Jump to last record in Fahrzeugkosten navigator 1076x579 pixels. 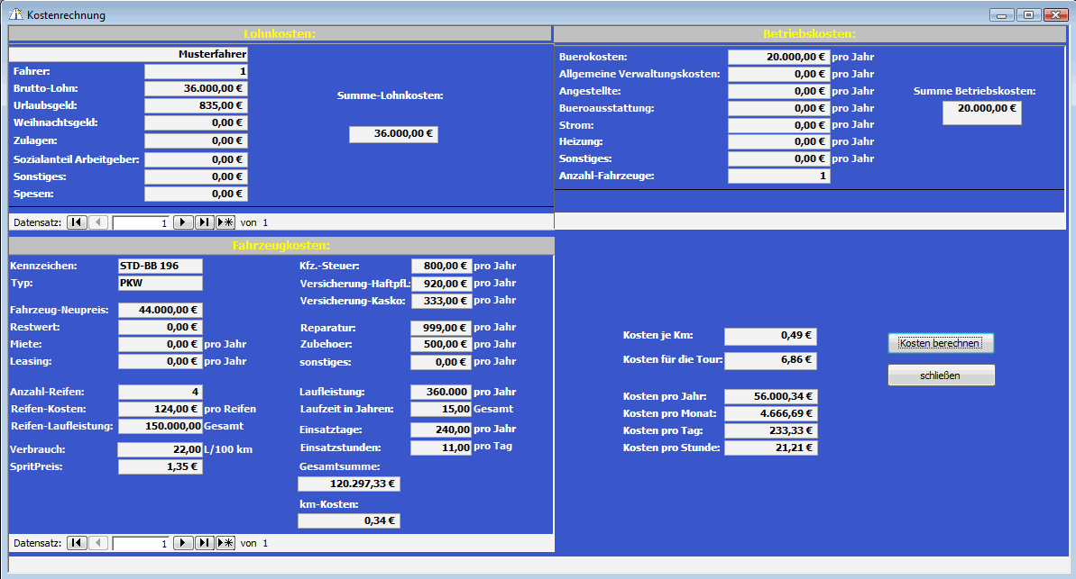pos(205,543)
